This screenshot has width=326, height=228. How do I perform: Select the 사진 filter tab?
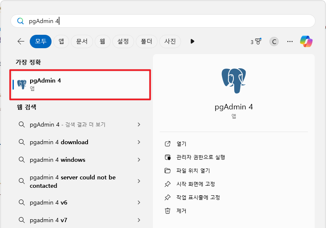170,41
